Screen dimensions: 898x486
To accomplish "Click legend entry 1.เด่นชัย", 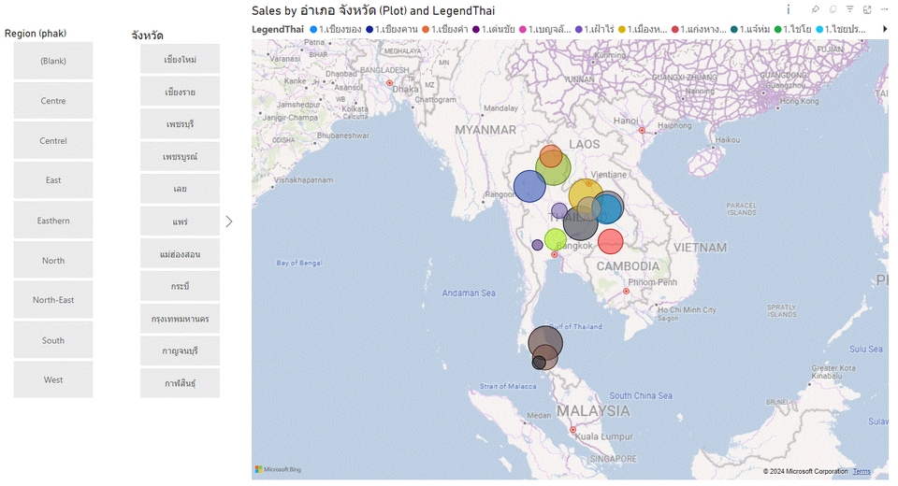I will pyautogui.click(x=494, y=29).
